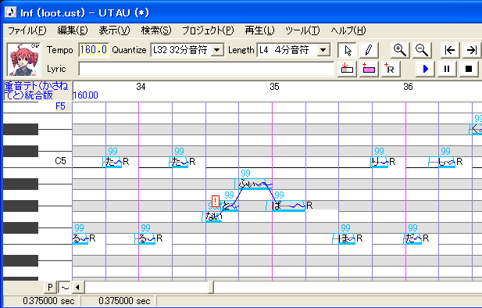482x308 pixels.
Task: Zoom in on the piano roll
Action: [400, 50]
